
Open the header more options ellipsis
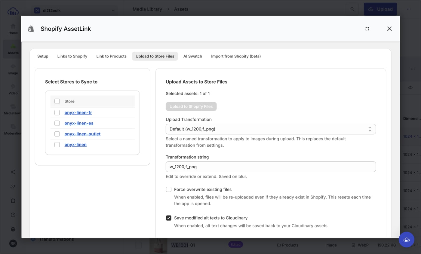pyautogui.click(x=409, y=9)
